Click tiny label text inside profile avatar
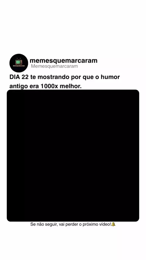The width and height of the screenshot is (146, 260). (19, 66)
